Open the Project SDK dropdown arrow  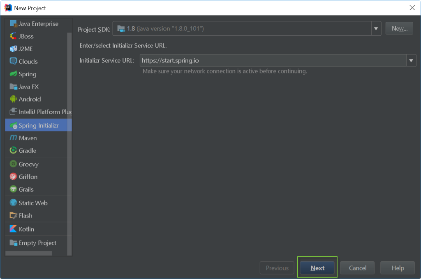coord(376,29)
